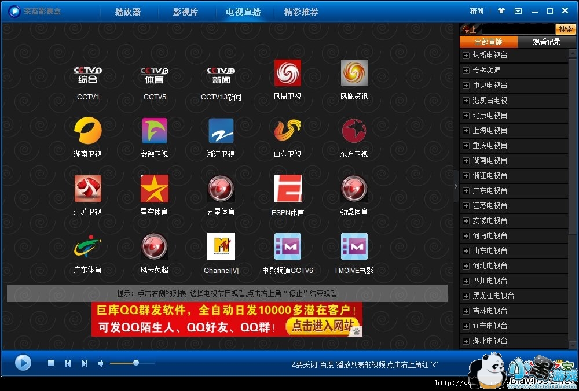Viewport: 579px width, 391px height.
Task: Open the 山东卫视 channel icon
Action: [287, 130]
